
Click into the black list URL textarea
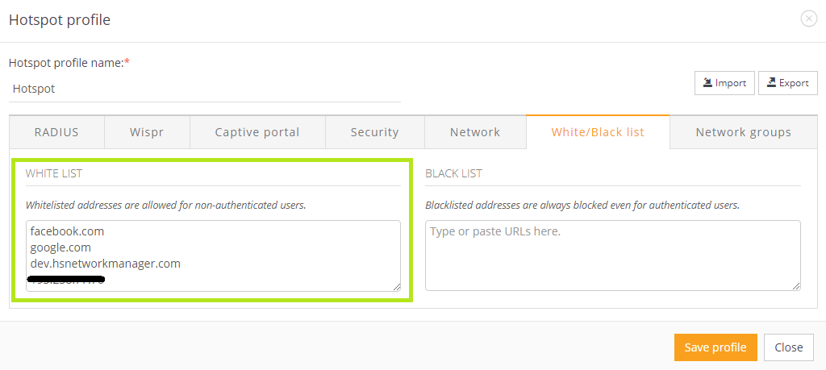pos(612,255)
